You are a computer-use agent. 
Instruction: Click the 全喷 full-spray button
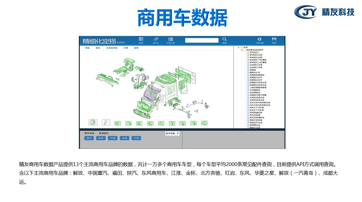tap(125, 138)
